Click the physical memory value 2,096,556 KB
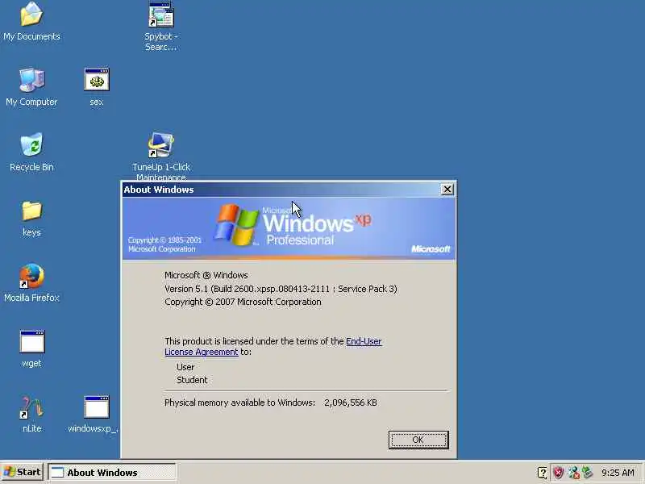This screenshot has height=484, width=645. coord(351,403)
